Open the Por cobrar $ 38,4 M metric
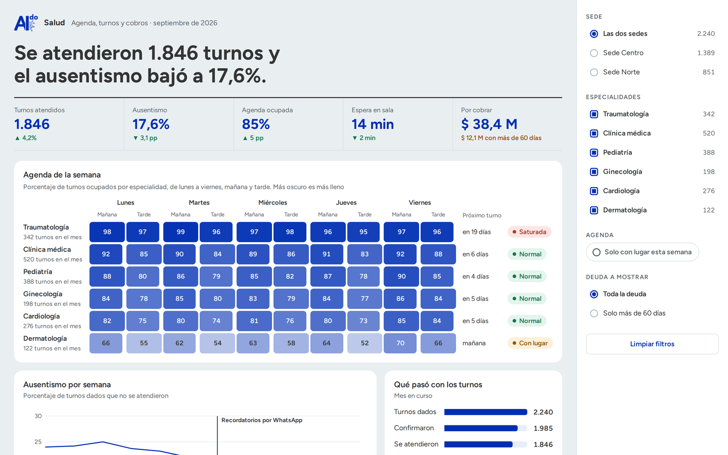 pyautogui.click(x=507, y=124)
